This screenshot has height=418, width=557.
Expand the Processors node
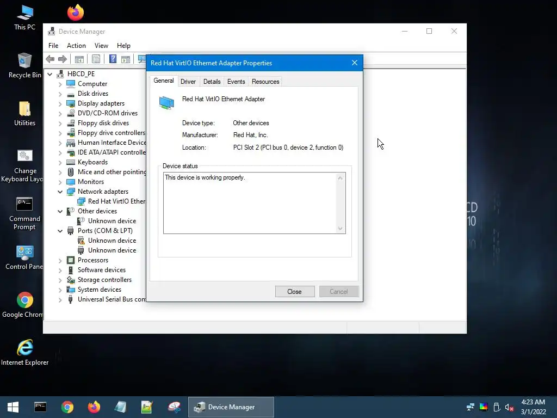click(x=60, y=261)
